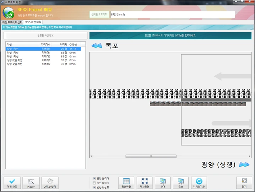
Task: Reset position with 위치초기화
Action: [199, 183]
